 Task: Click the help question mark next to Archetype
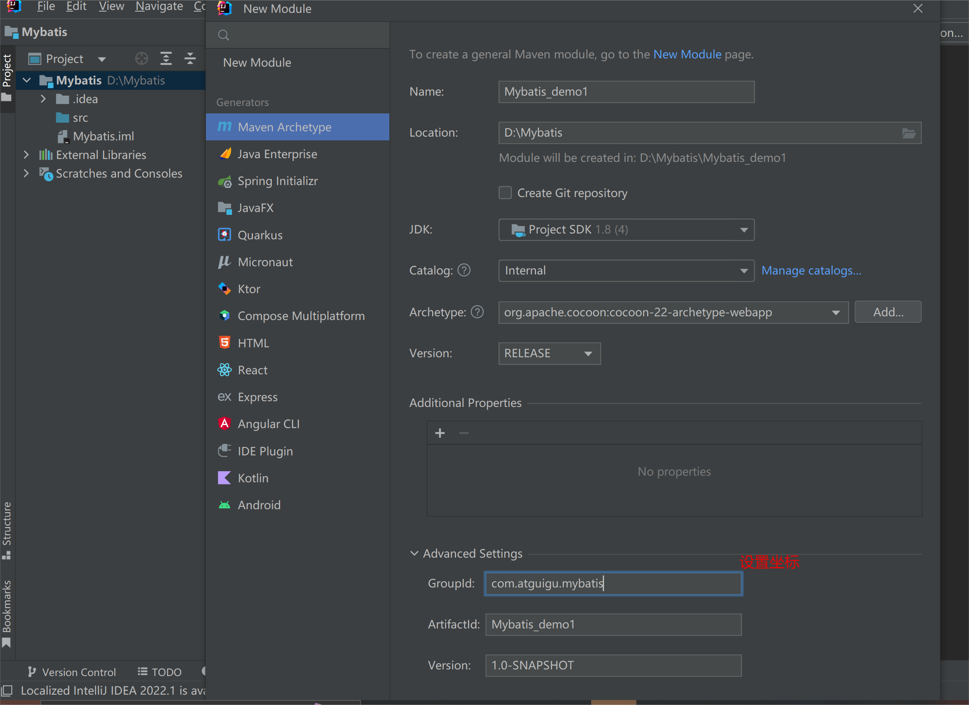click(x=477, y=312)
